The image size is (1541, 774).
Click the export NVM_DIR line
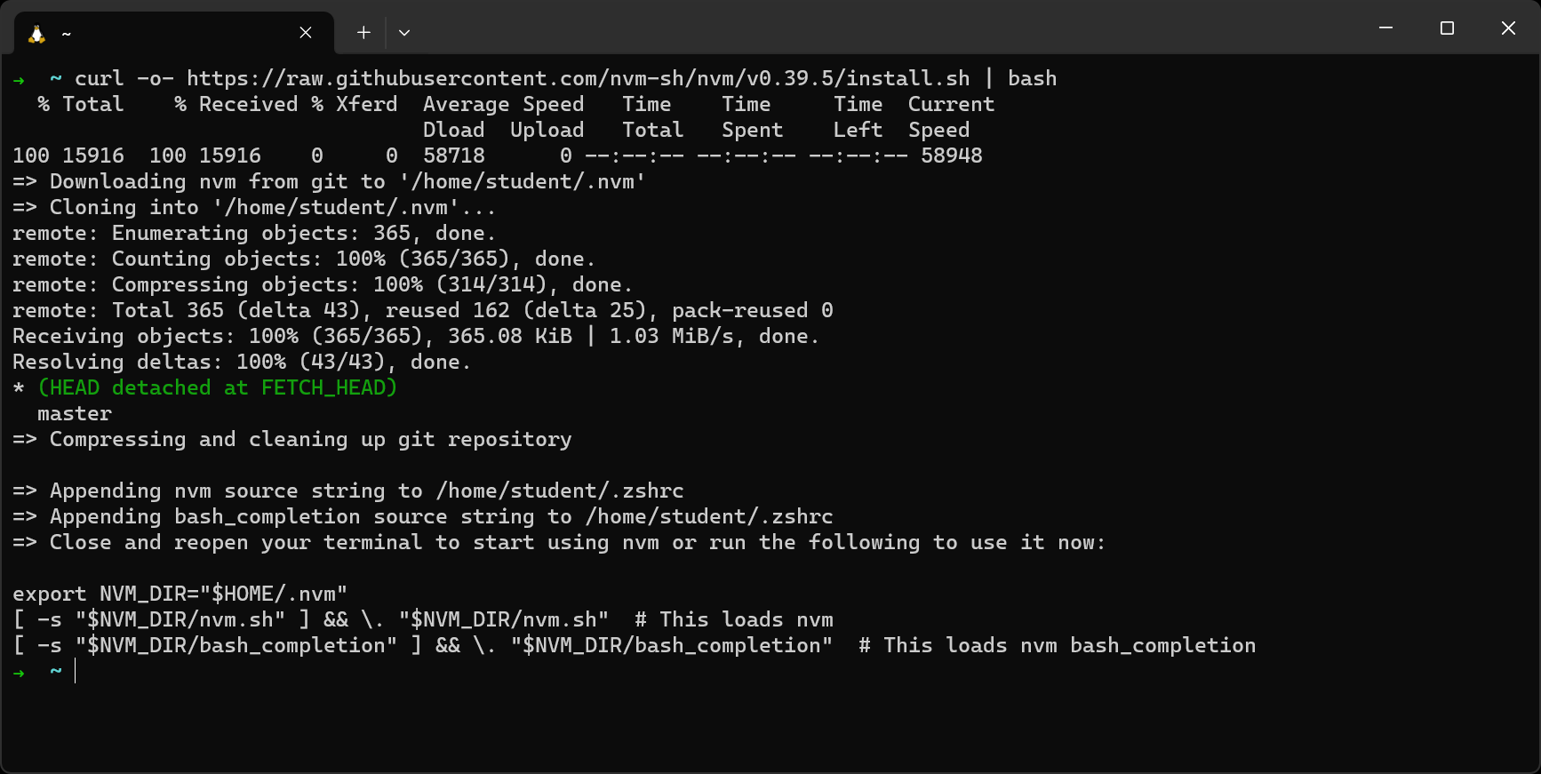point(180,594)
